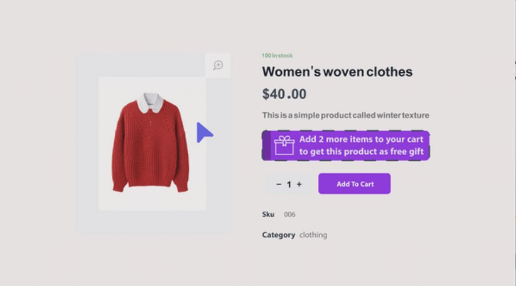Decrease quantity with the minus button
Image resolution: width=516 pixels, height=286 pixels.
279,184
